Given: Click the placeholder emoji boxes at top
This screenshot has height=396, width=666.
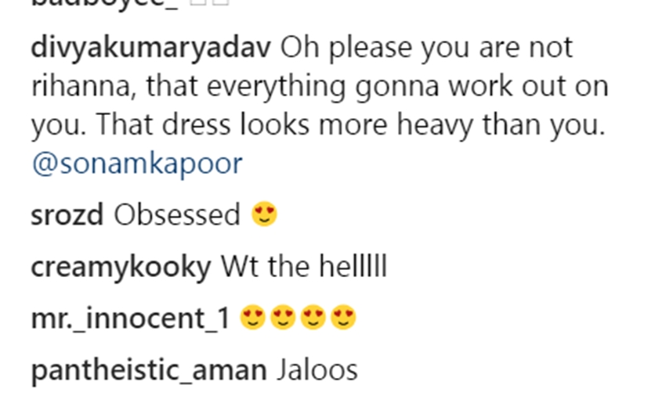Looking at the screenshot, I should pyautogui.click(x=209, y=2).
